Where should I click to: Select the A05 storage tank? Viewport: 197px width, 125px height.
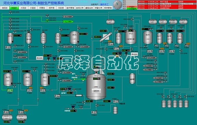74,38
